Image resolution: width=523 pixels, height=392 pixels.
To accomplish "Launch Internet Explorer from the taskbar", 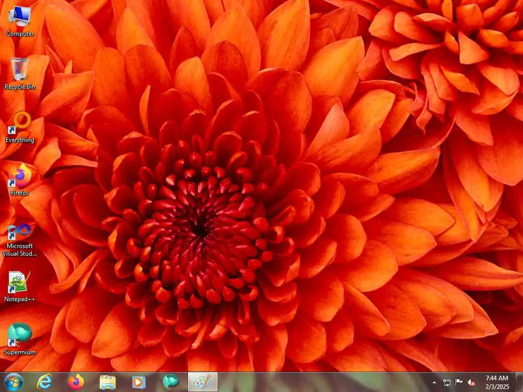I will click(x=44, y=382).
